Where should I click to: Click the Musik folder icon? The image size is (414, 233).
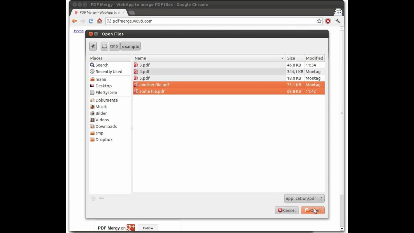coord(92,106)
